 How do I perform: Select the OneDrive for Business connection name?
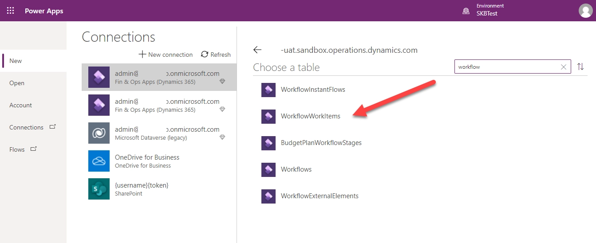pos(147,157)
